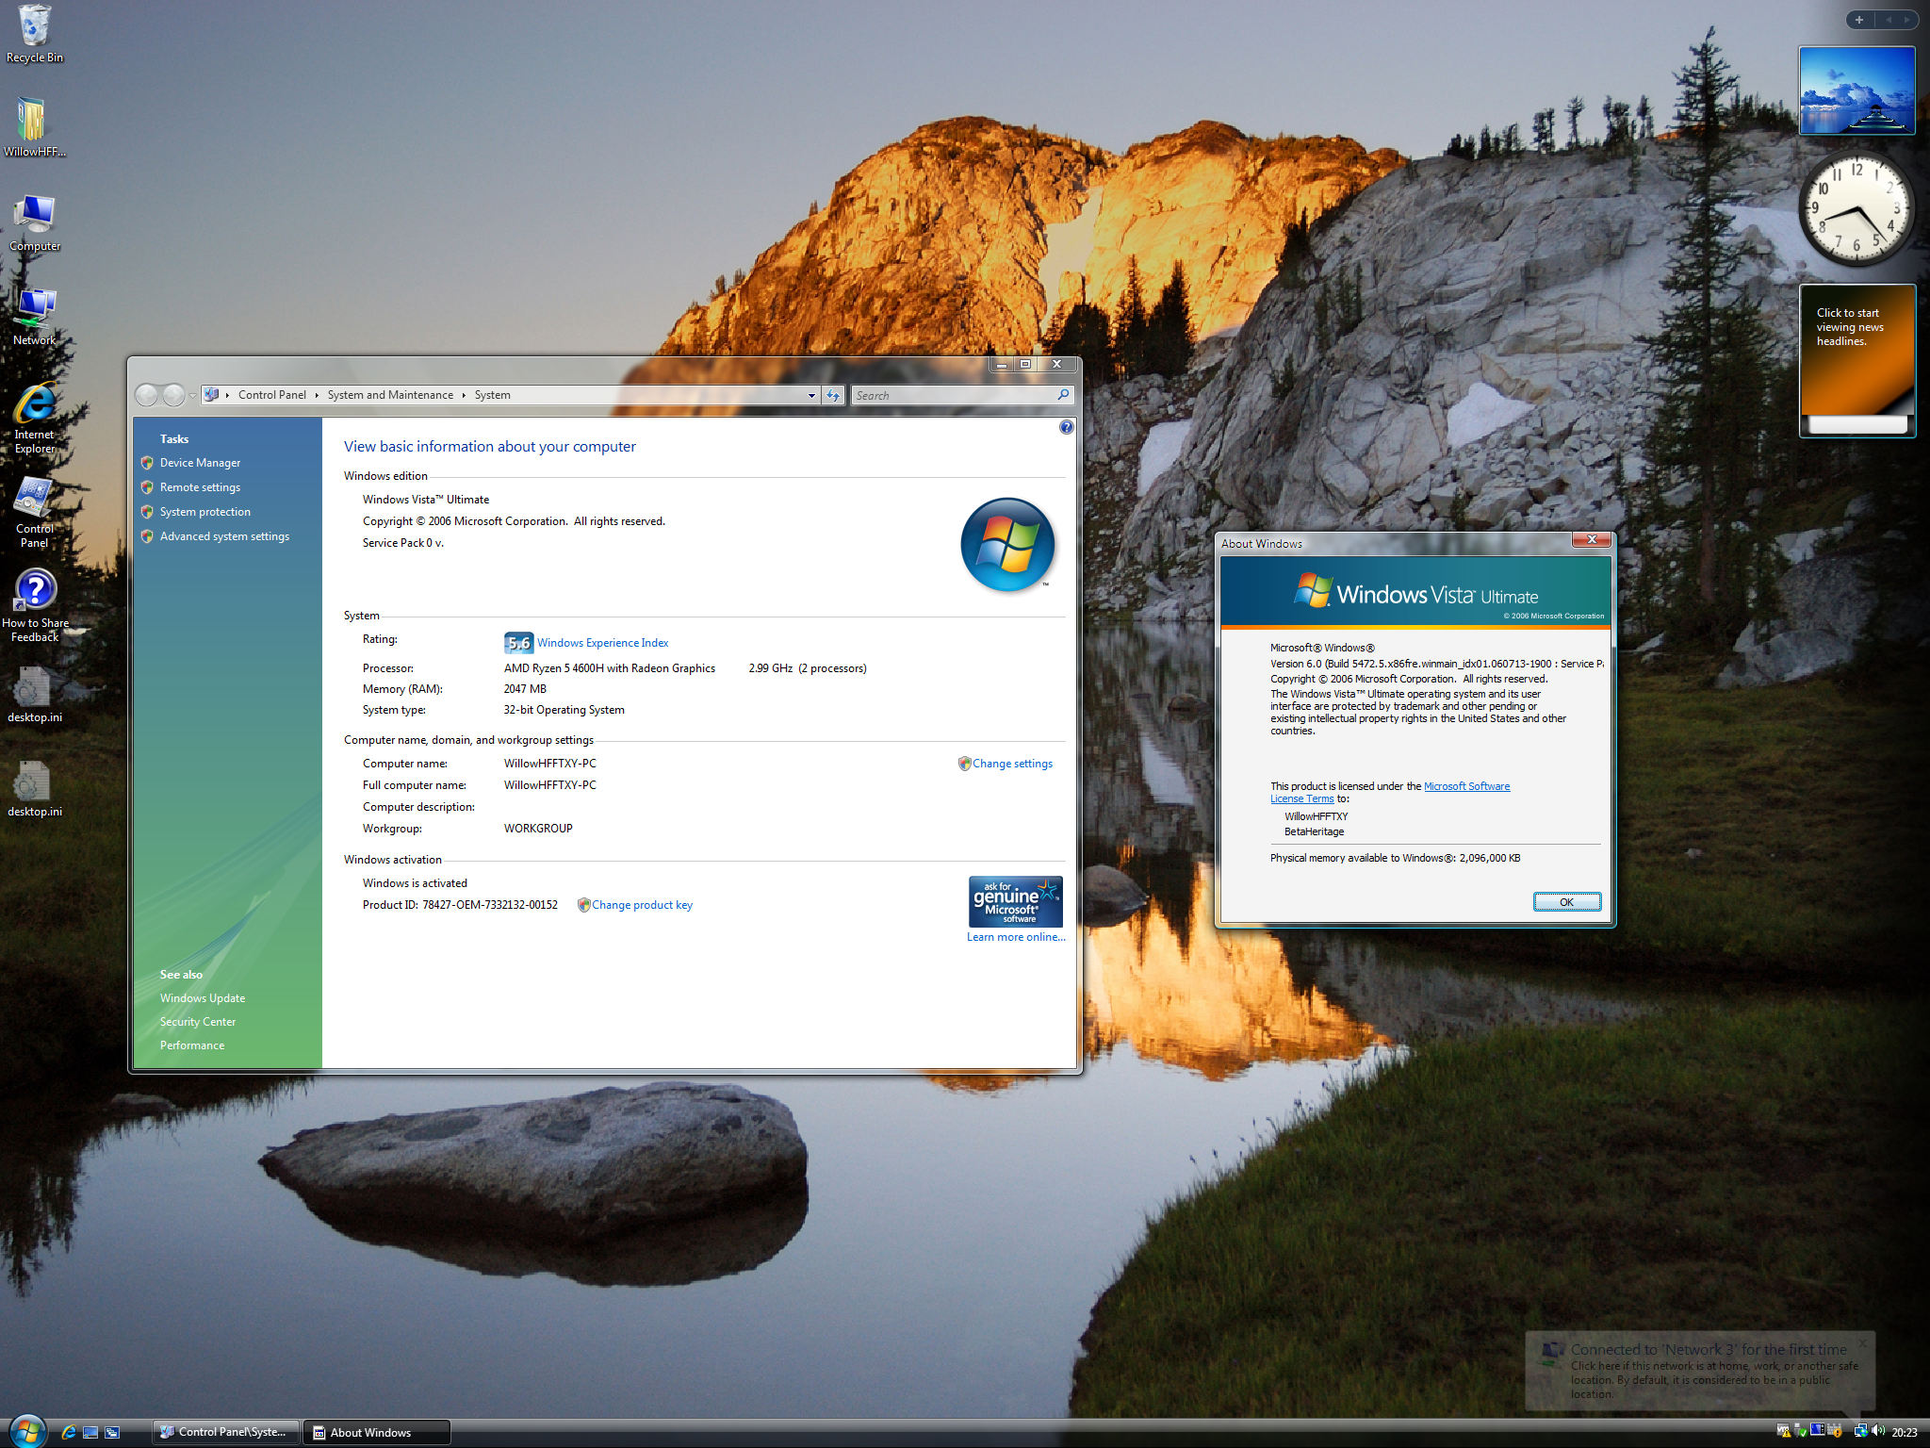Open the Start menu orb
Image resolution: width=1930 pixels, height=1448 pixels.
pos(26,1431)
